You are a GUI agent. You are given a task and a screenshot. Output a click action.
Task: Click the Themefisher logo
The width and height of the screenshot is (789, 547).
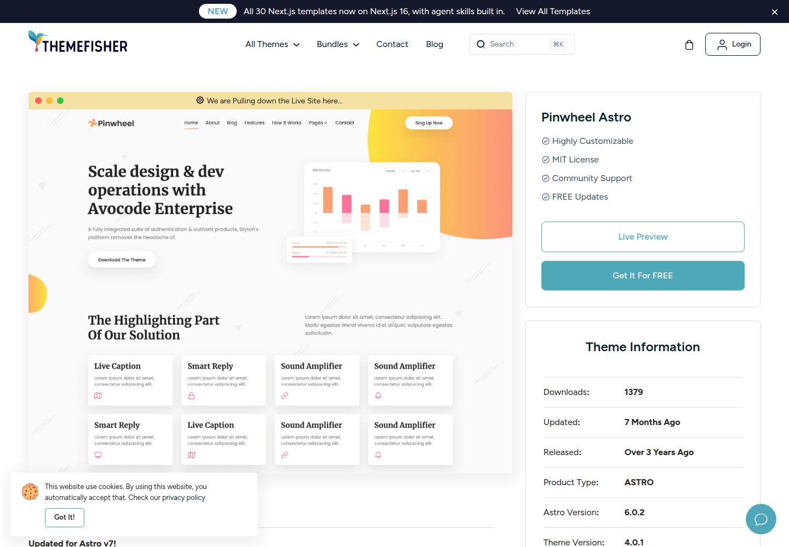tap(78, 42)
